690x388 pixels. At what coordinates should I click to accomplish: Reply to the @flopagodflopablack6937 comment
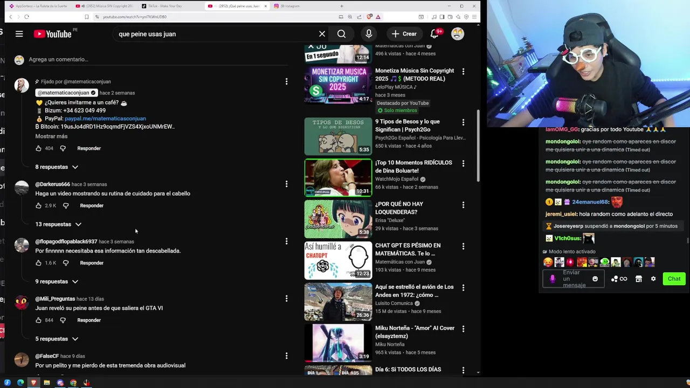[92, 263]
